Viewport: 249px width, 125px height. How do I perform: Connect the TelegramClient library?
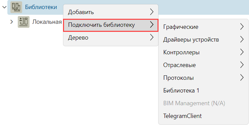[203, 116]
